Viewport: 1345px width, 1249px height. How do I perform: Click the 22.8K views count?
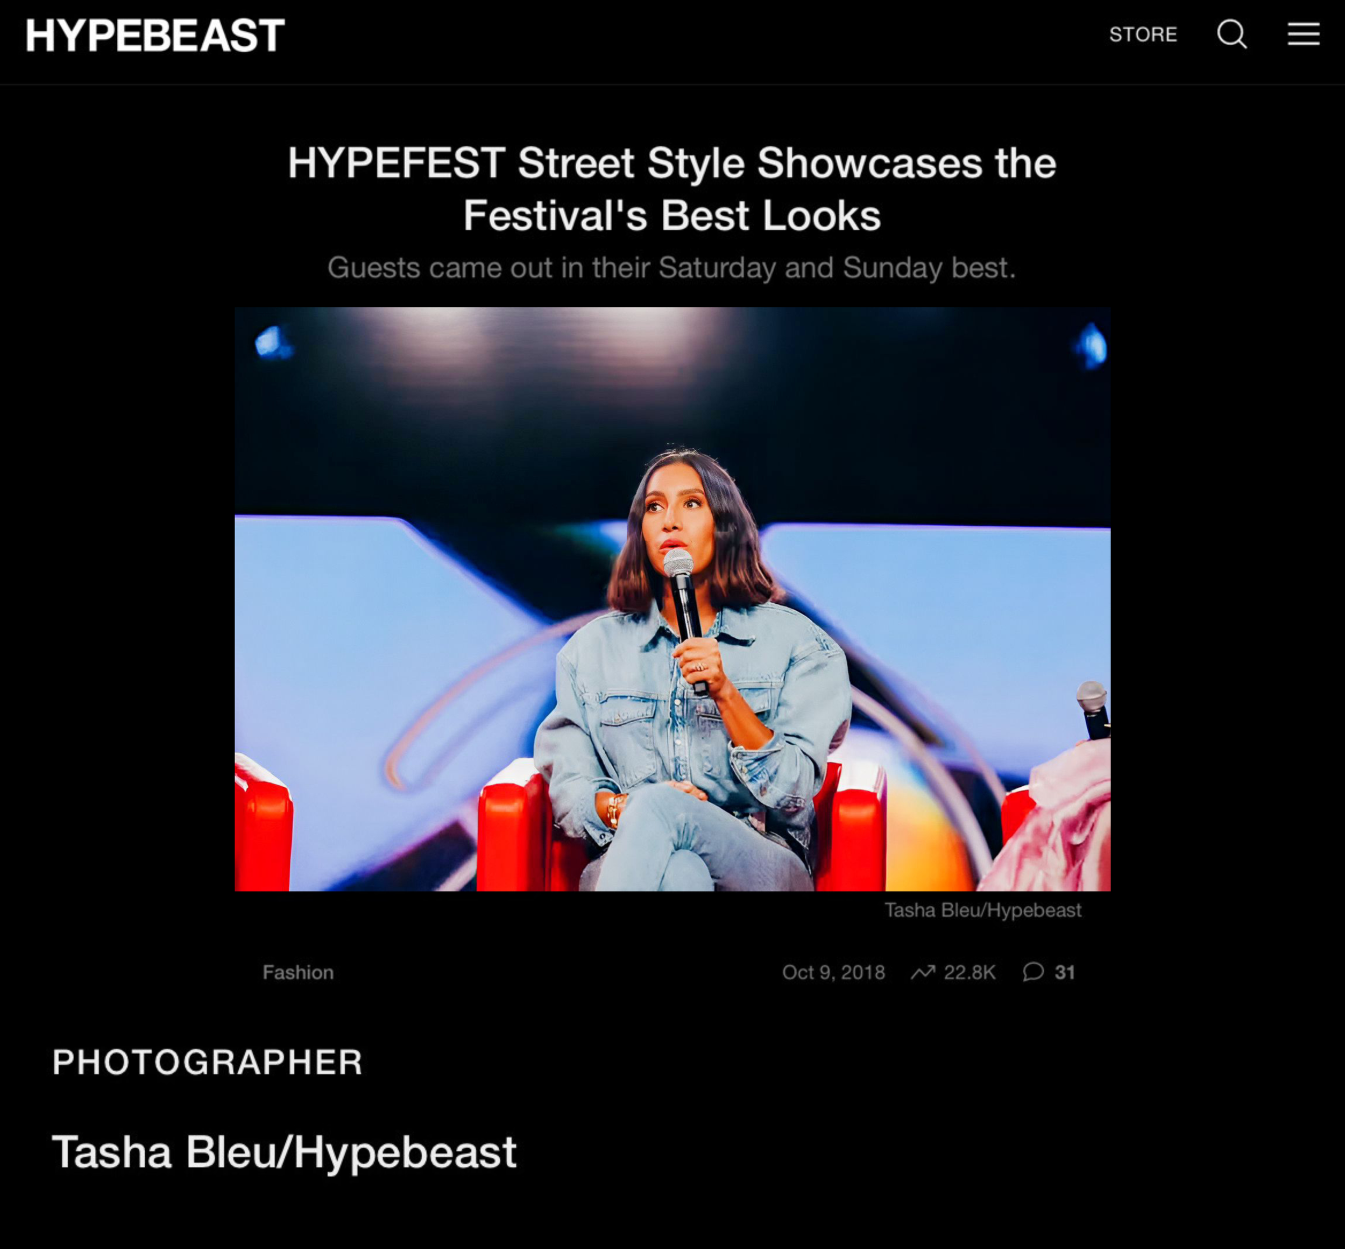point(969,972)
